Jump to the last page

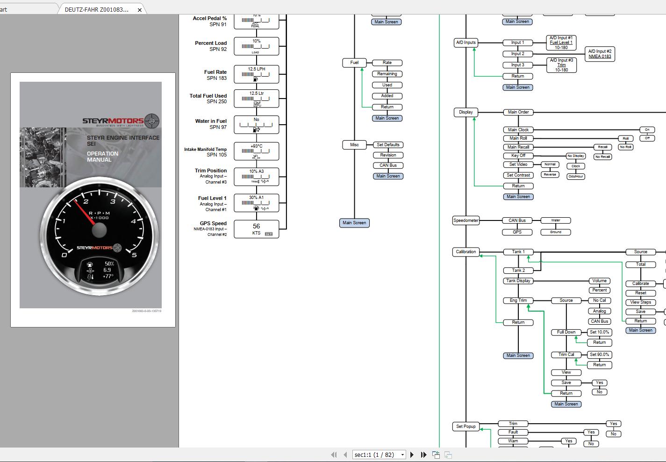click(x=423, y=455)
